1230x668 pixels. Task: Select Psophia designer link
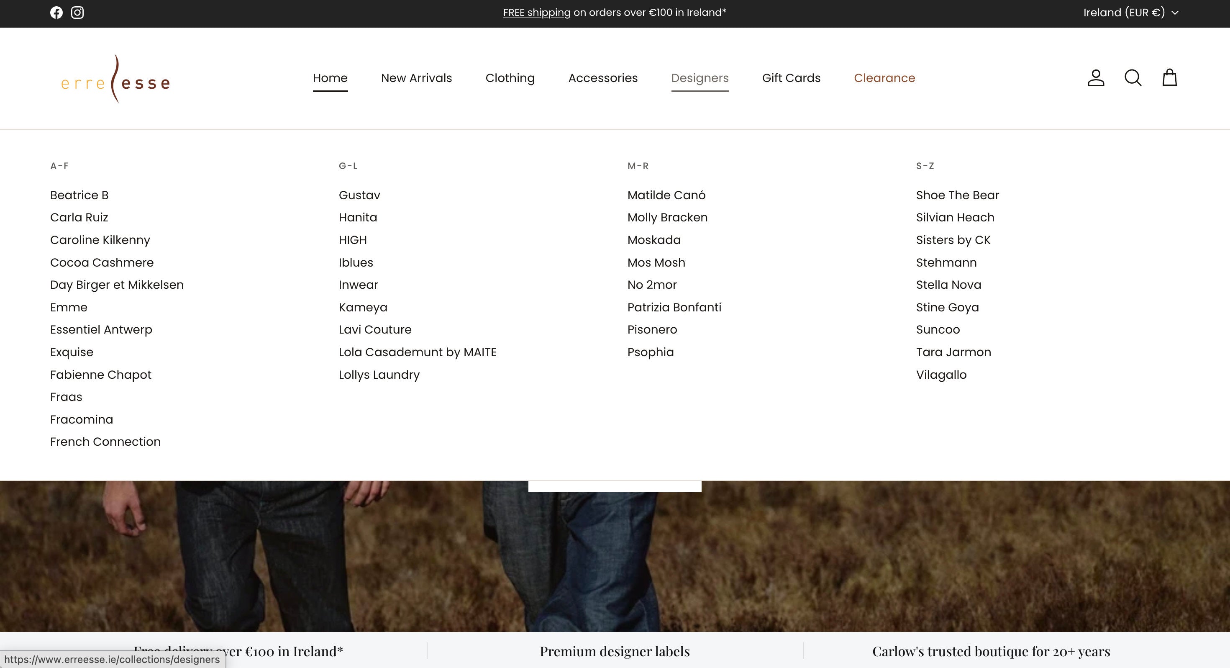tap(650, 352)
